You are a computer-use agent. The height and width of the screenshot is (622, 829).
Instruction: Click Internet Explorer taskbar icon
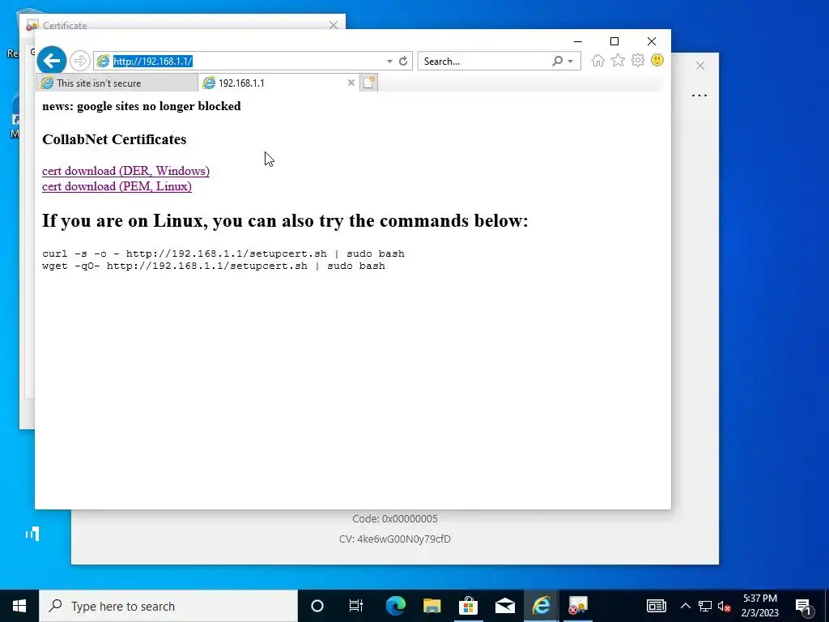pyautogui.click(x=542, y=606)
